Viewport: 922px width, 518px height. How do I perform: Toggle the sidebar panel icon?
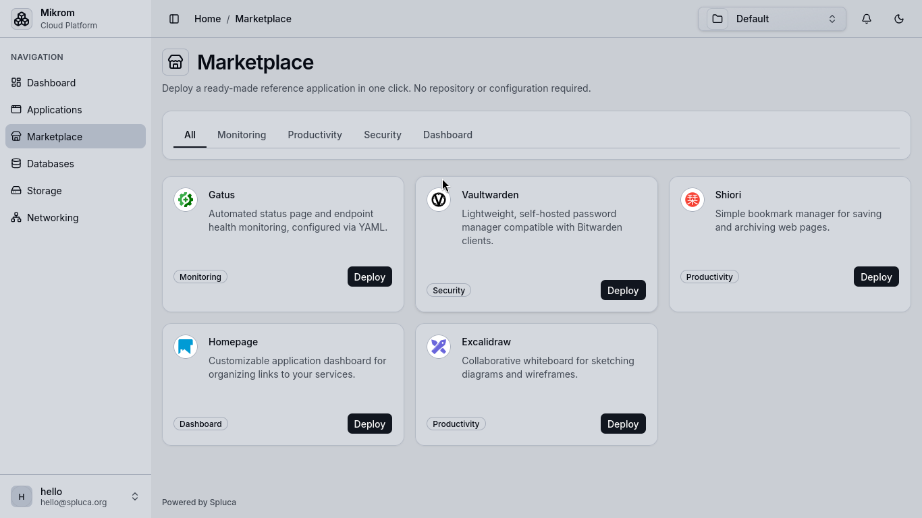(x=174, y=19)
